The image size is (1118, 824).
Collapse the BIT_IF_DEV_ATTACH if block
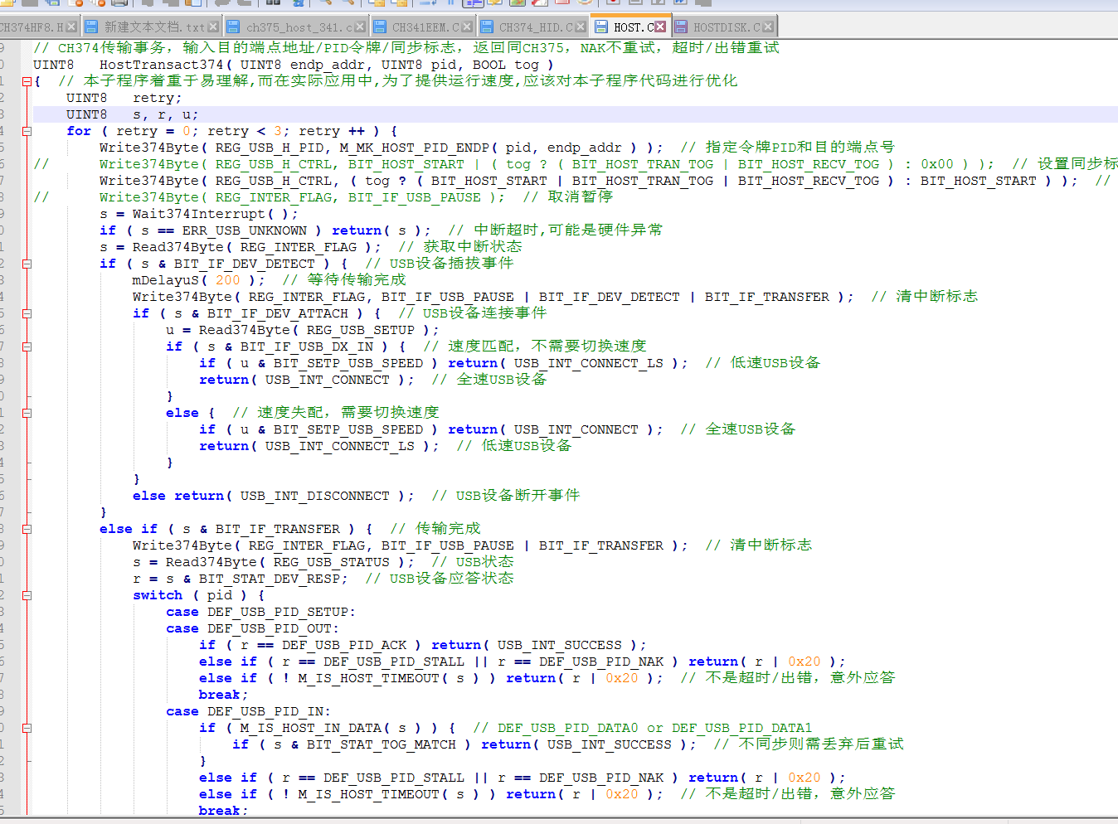click(x=27, y=313)
